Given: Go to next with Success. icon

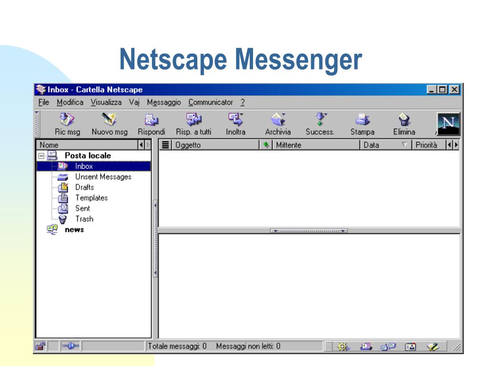Looking at the screenshot, I should tap(320, 119).
